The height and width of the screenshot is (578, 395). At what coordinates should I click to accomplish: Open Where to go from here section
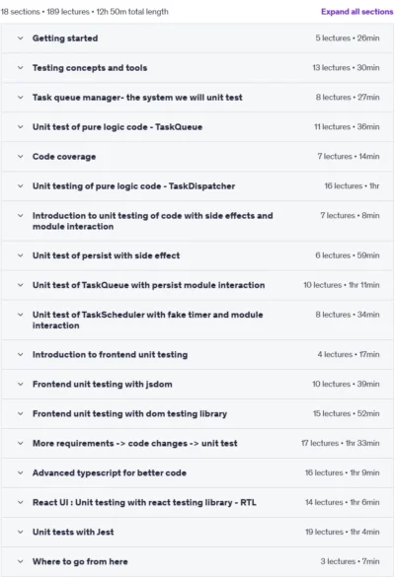197,562
